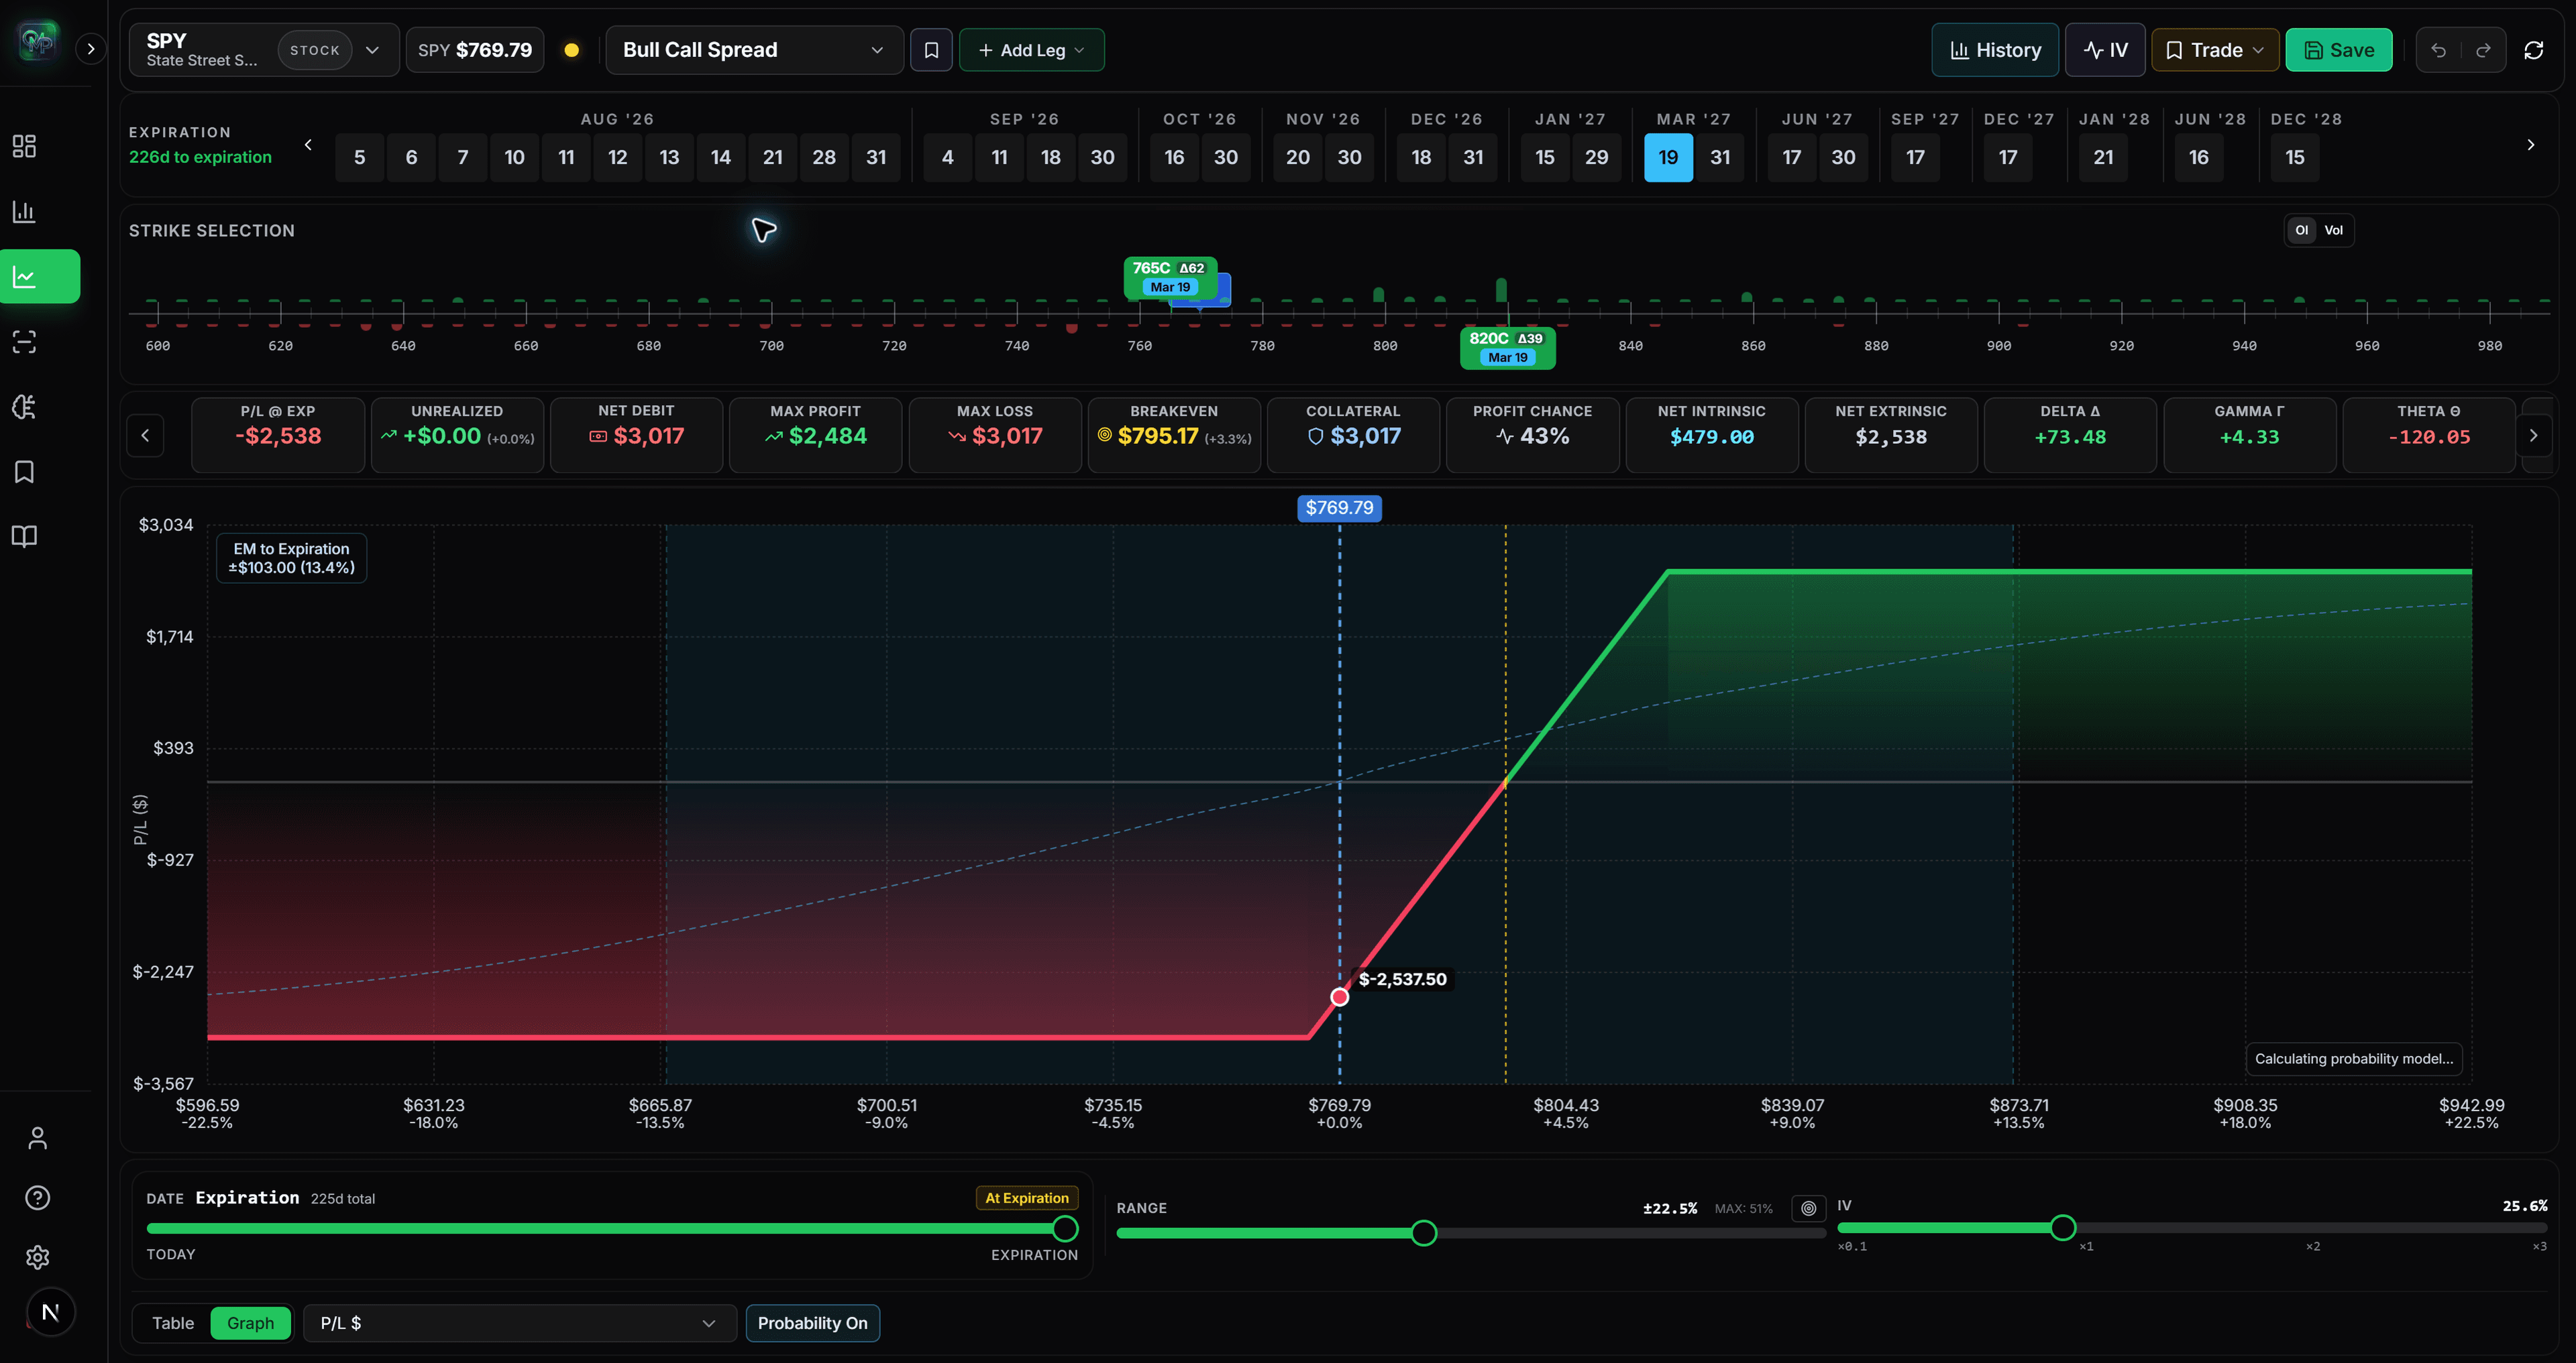This screenshot has height=1363, width=2576.
Task: Open the scanner icon in sidebar
Action: tap(24, 342)
